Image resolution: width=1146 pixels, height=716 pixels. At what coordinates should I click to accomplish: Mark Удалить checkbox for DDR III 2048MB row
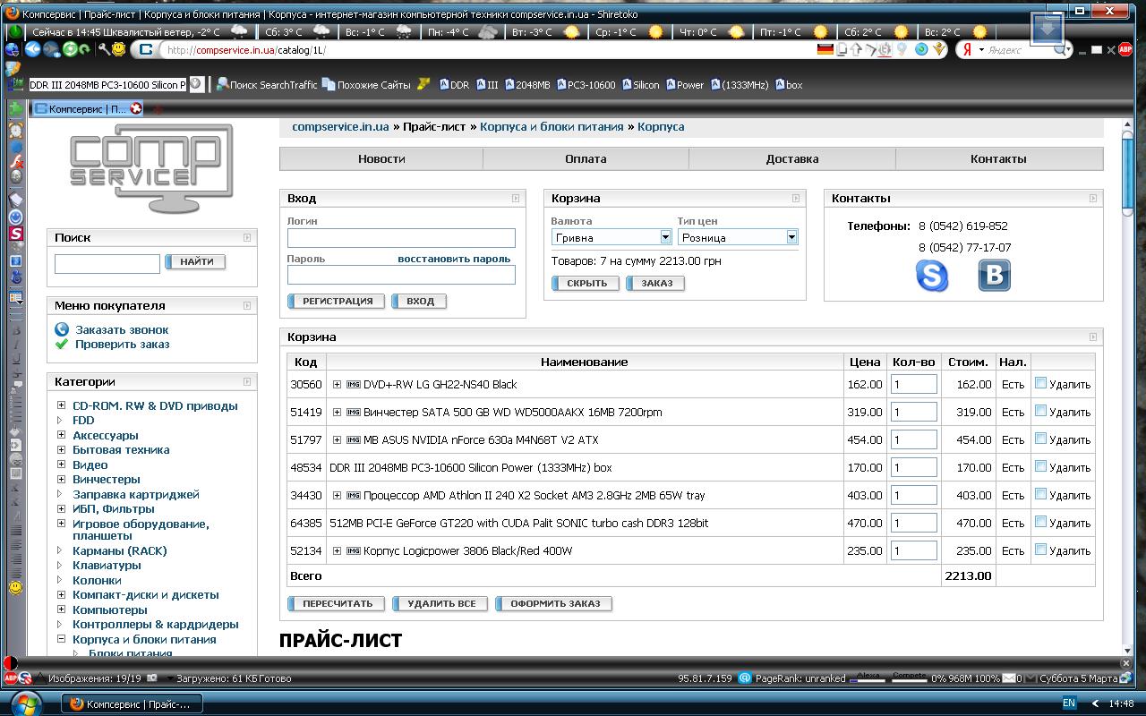(x=1040, y=466)
